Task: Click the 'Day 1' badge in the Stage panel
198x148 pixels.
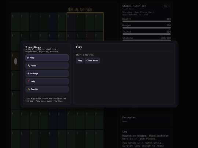Action: (x=166, y=6)
